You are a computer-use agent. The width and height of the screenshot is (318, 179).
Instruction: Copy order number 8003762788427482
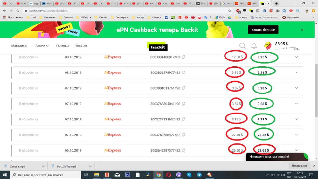click(183, 135)
